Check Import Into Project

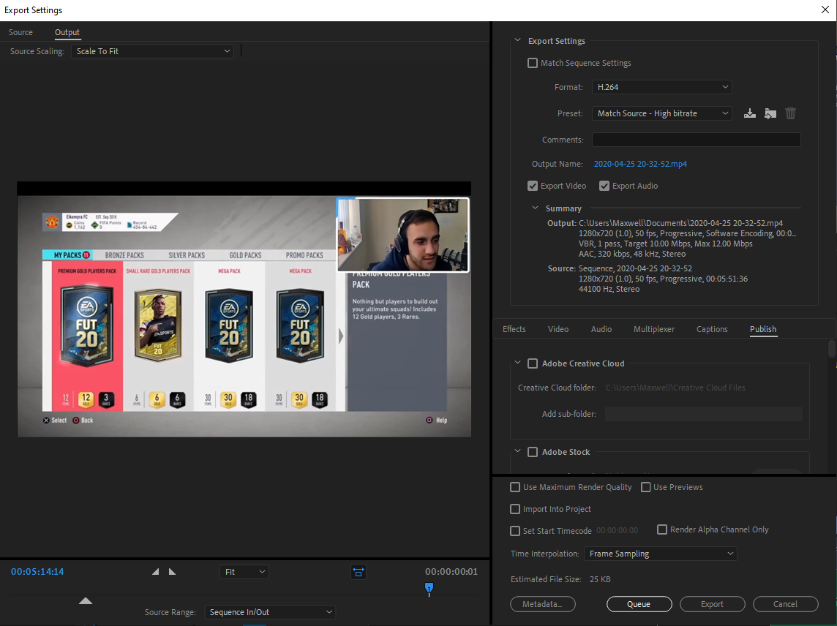(514, 508)
